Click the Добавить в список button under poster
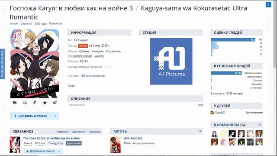 [35, 116]
